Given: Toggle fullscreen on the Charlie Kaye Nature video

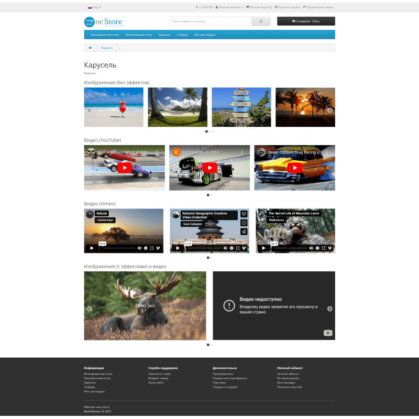Looking at the screenshot, I should click(152, 248).
